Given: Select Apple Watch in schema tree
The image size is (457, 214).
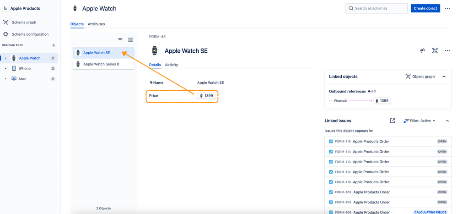Looking at the screenshot, I should coord(29,58).
